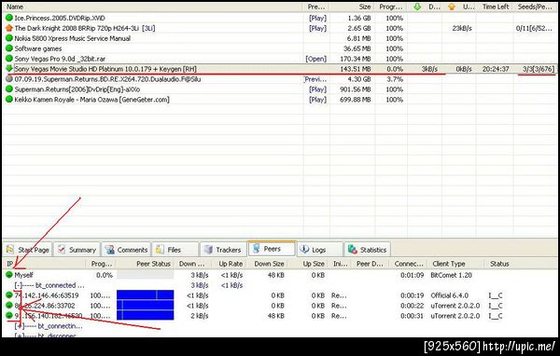Click the Time Left column header

click(x=495, y=7)
